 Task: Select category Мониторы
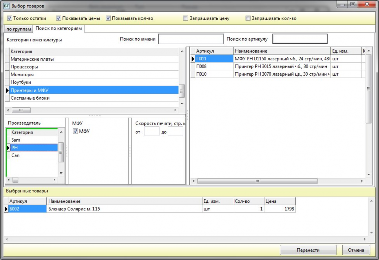point(94,74)
